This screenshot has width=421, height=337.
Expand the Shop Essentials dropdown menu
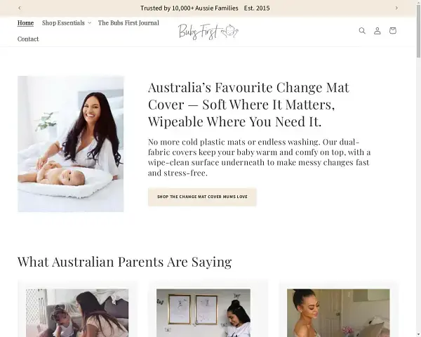(67, 23)
